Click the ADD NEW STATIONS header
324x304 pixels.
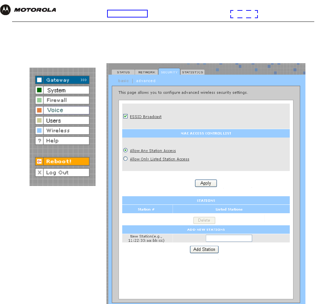coord(206,230)
